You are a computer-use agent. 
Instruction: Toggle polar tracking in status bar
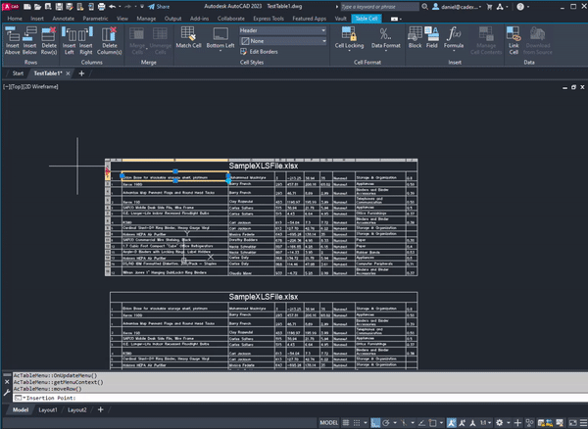[386, 422]
